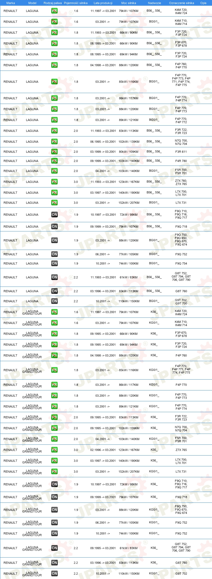Screen dimensions: 212x579
Task: Click PB icon in Grandtour KG0/1_ 103kW / 140KM row
Action: 54,439
